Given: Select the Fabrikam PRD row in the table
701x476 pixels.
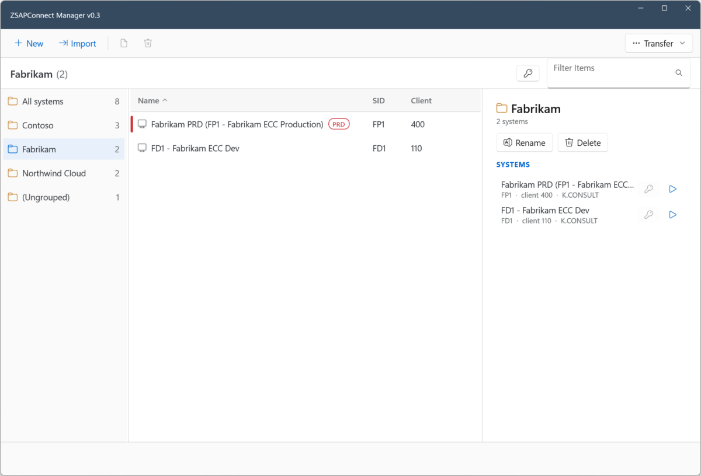Looking at the screenshot, I should click(306, 124).
